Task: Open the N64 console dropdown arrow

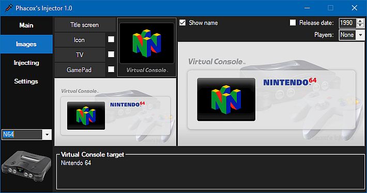Action: [47, 134]
